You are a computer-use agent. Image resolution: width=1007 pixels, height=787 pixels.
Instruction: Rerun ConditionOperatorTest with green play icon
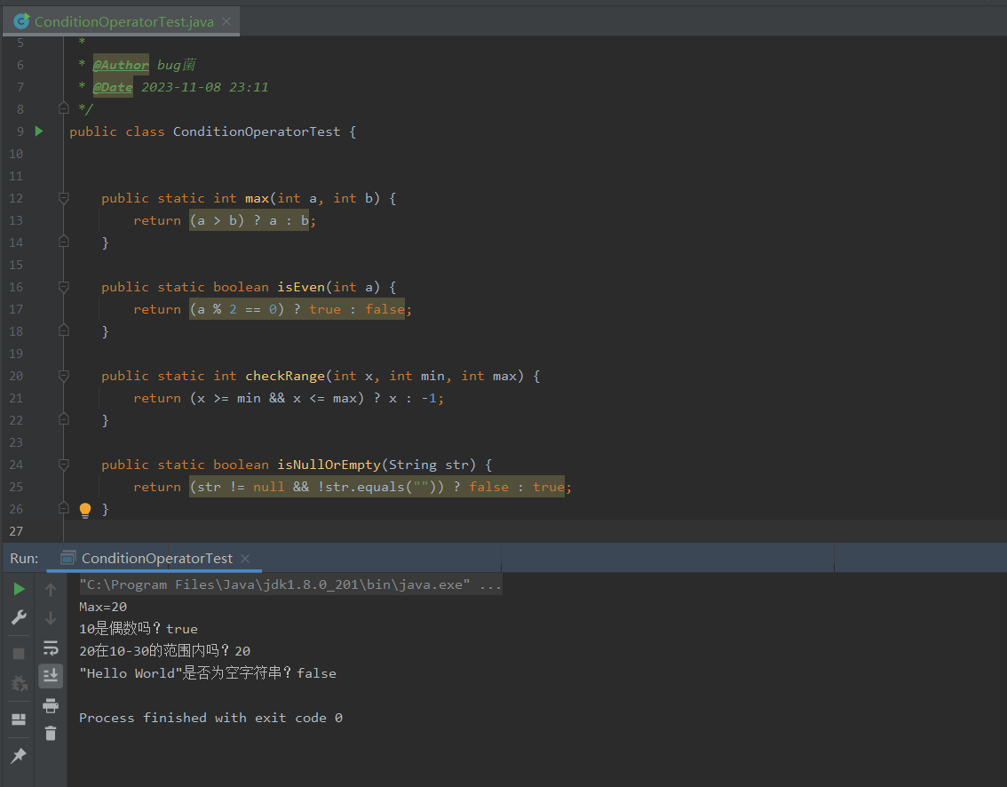(x=20, y=589)
